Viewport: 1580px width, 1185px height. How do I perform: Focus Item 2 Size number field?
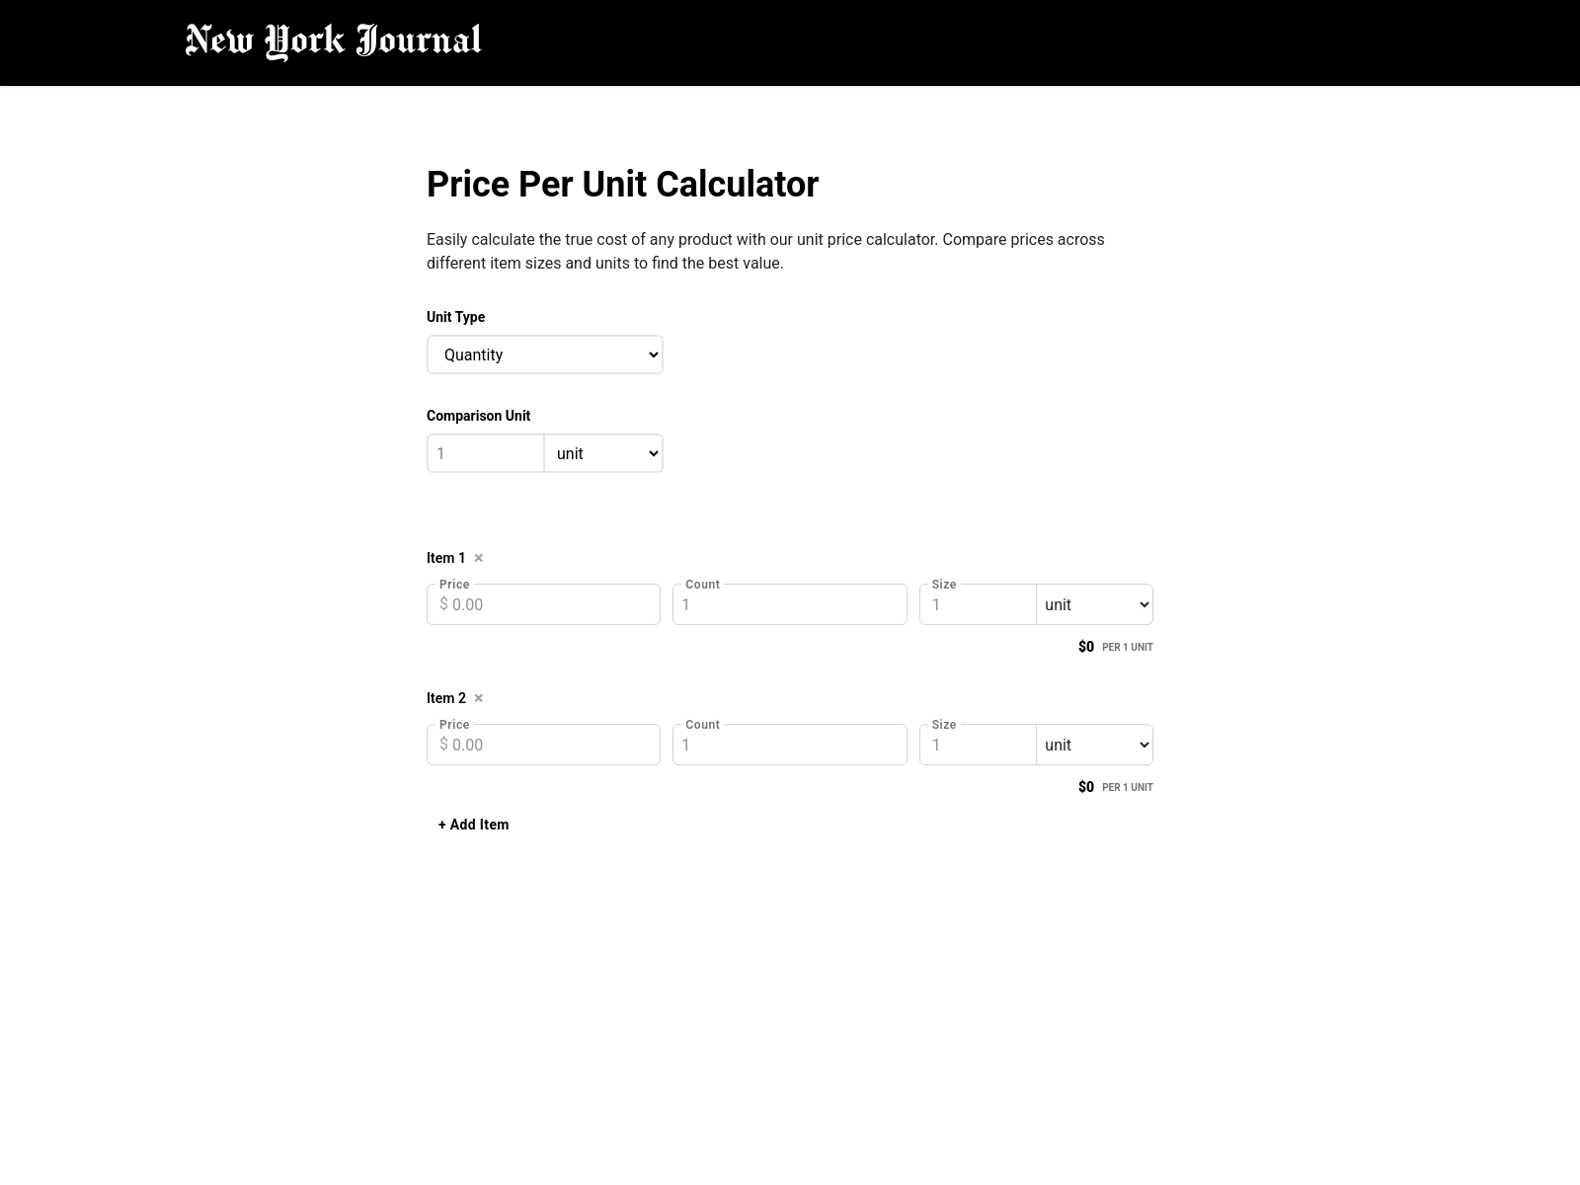tap(978, 745)
